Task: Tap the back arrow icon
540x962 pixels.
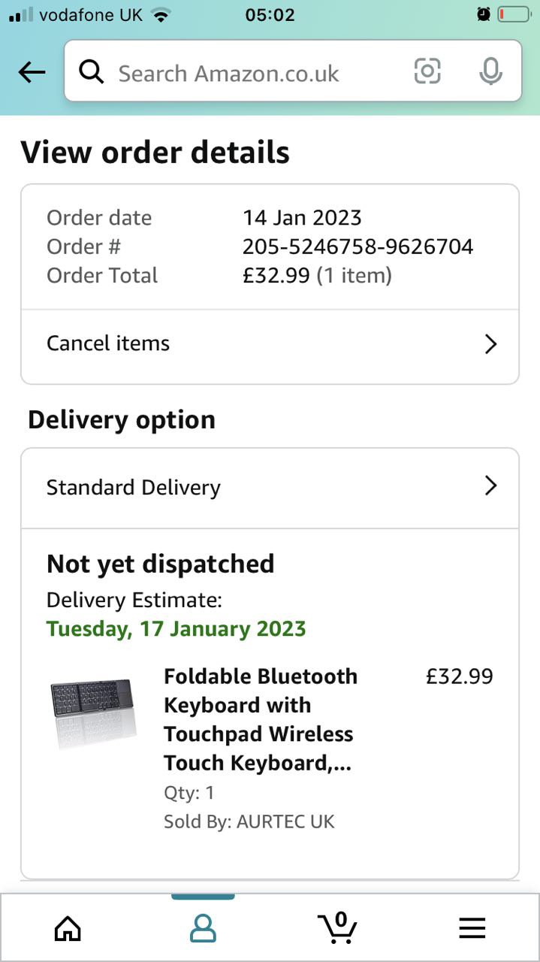Action: pos(32,72)
